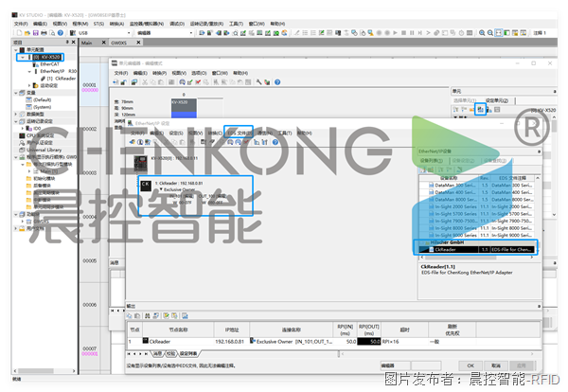568x392 pixels.
Task: Click New project icon in KV STUDIO toolbar
Action: [19, 33]
